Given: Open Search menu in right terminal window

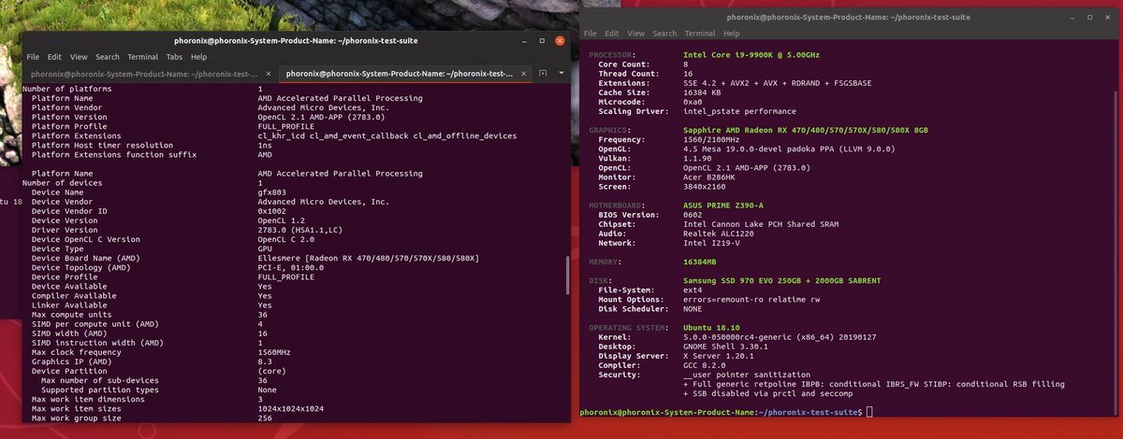Looking at the screenshot, I should pyautogui.click(x=665, y=34).
